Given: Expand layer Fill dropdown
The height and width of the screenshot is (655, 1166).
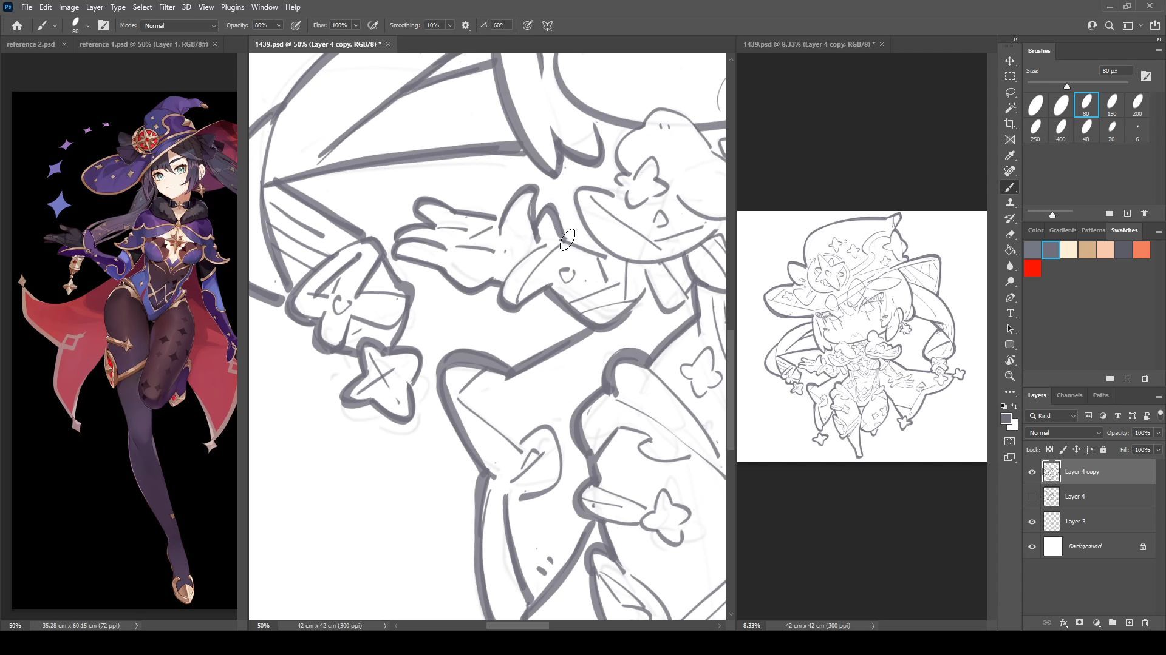Looking at the screenshot, I should coord(1158,449).
